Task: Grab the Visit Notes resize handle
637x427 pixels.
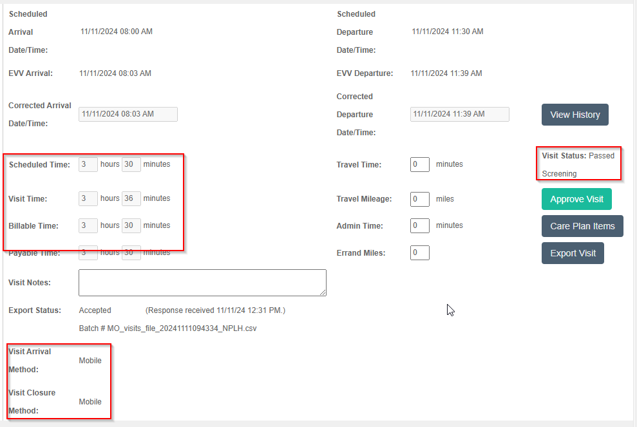Action: pyautogui.click(x=323, y=293)
